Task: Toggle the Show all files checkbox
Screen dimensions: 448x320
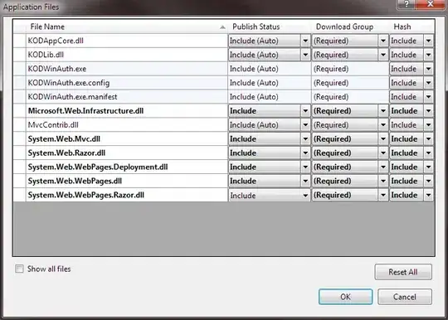Action: pos(19,269)
